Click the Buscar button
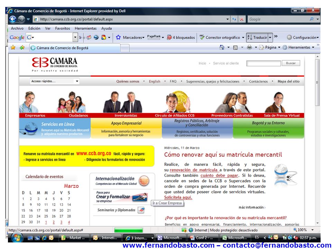This screenshot has height=249, width=332. tap(291, 63)
